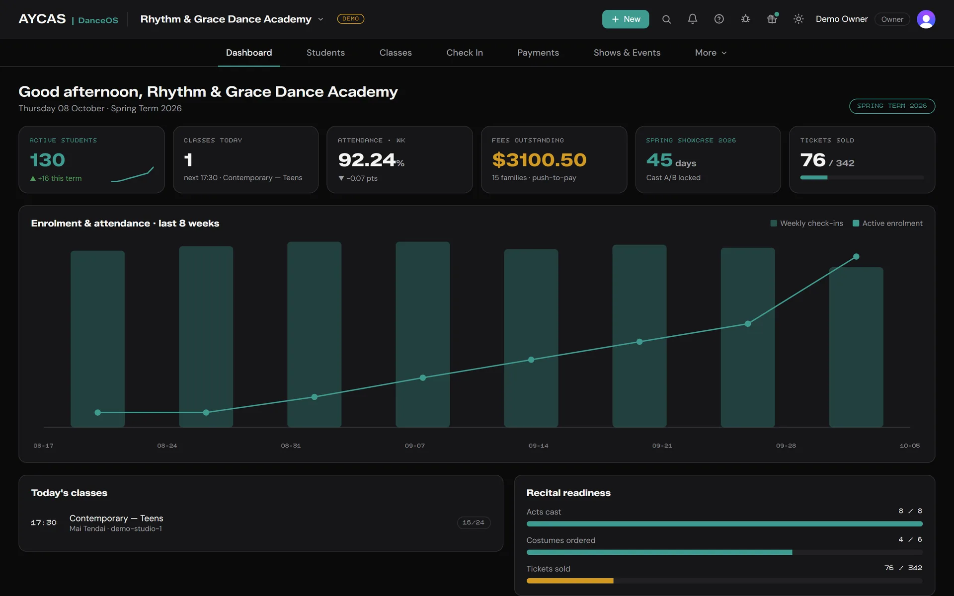The width and height of the screenshot is (954, 596).
Task: Open the Spring Showcase 2026 card
Action: pos(708,159)
